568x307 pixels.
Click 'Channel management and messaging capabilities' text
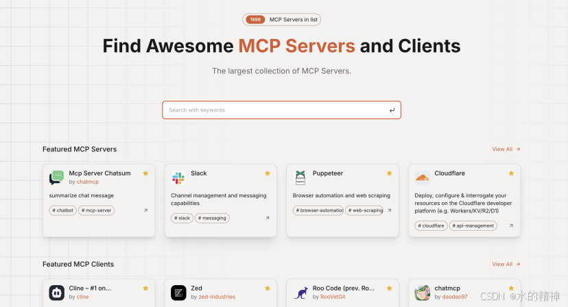click(219, 199)
